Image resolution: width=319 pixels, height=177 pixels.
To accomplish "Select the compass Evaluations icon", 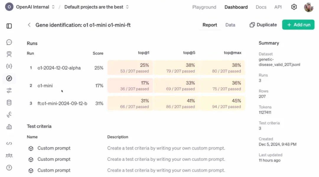I will coord(9,78).
